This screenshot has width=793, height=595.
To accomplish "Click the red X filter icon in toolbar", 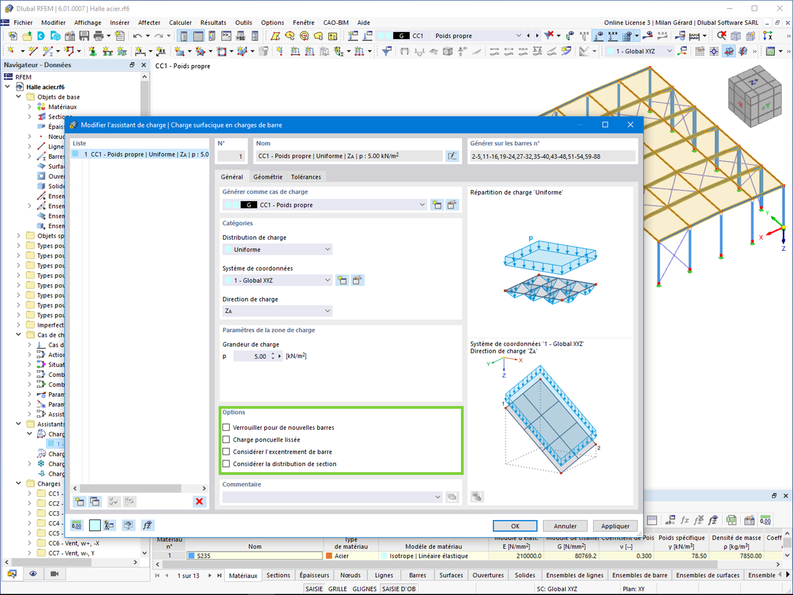I will point(549,36).
